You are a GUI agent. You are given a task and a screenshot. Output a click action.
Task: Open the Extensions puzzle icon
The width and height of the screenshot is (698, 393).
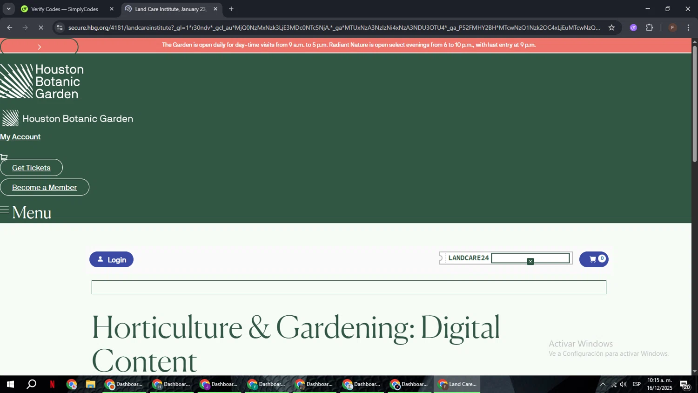(650, 27)
